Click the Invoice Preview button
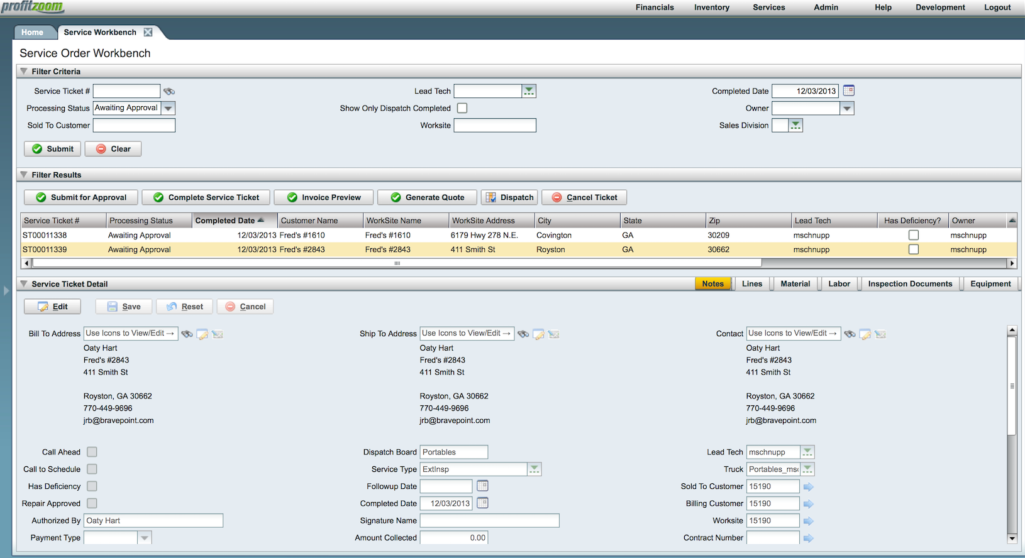Viewport: 1025px width, 558px height. [x=324, y=197]
